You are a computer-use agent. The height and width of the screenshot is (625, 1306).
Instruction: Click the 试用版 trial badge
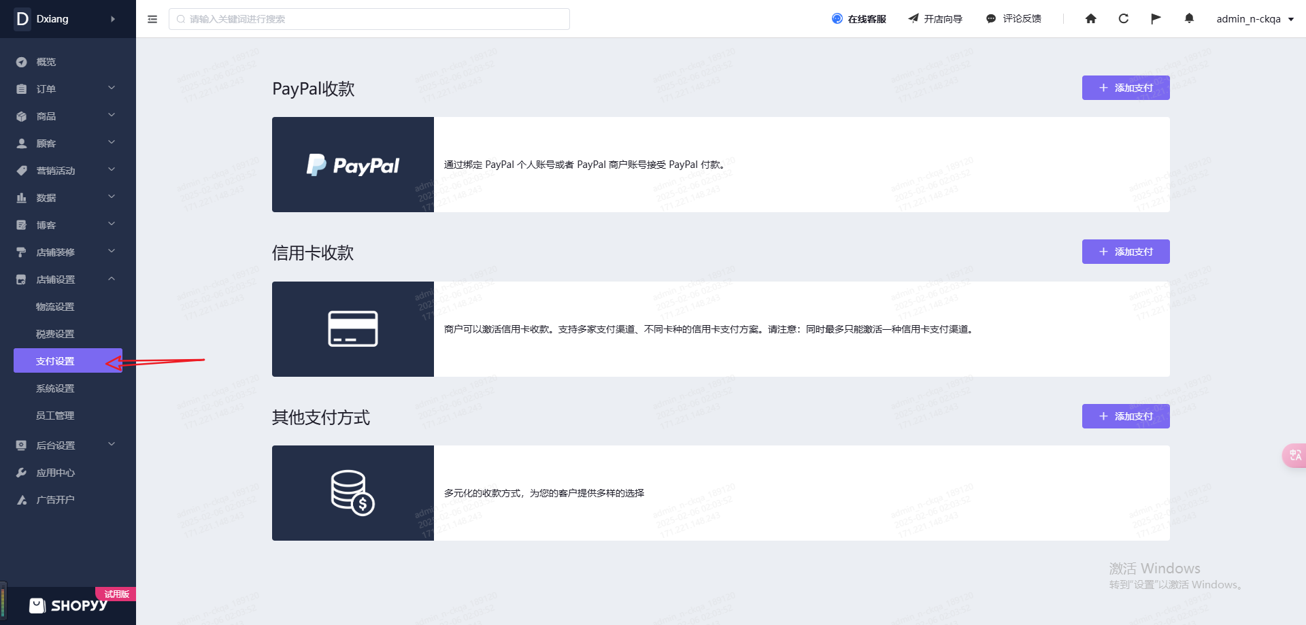click(x=116, y=594)
